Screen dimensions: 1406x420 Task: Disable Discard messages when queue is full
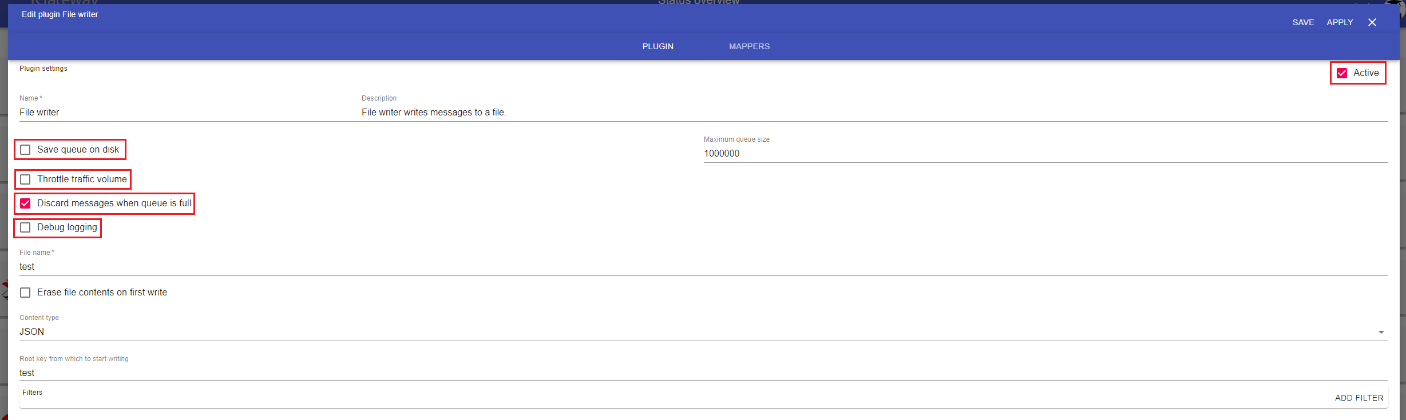26,203
